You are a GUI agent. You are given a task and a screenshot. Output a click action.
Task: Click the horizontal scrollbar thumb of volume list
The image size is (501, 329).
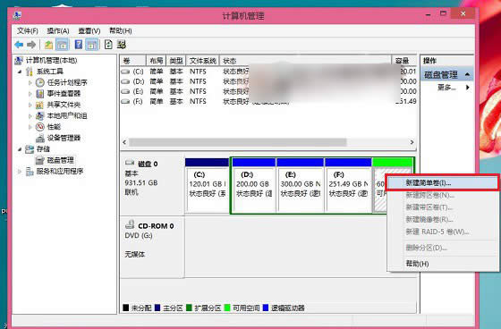[238, 142]
